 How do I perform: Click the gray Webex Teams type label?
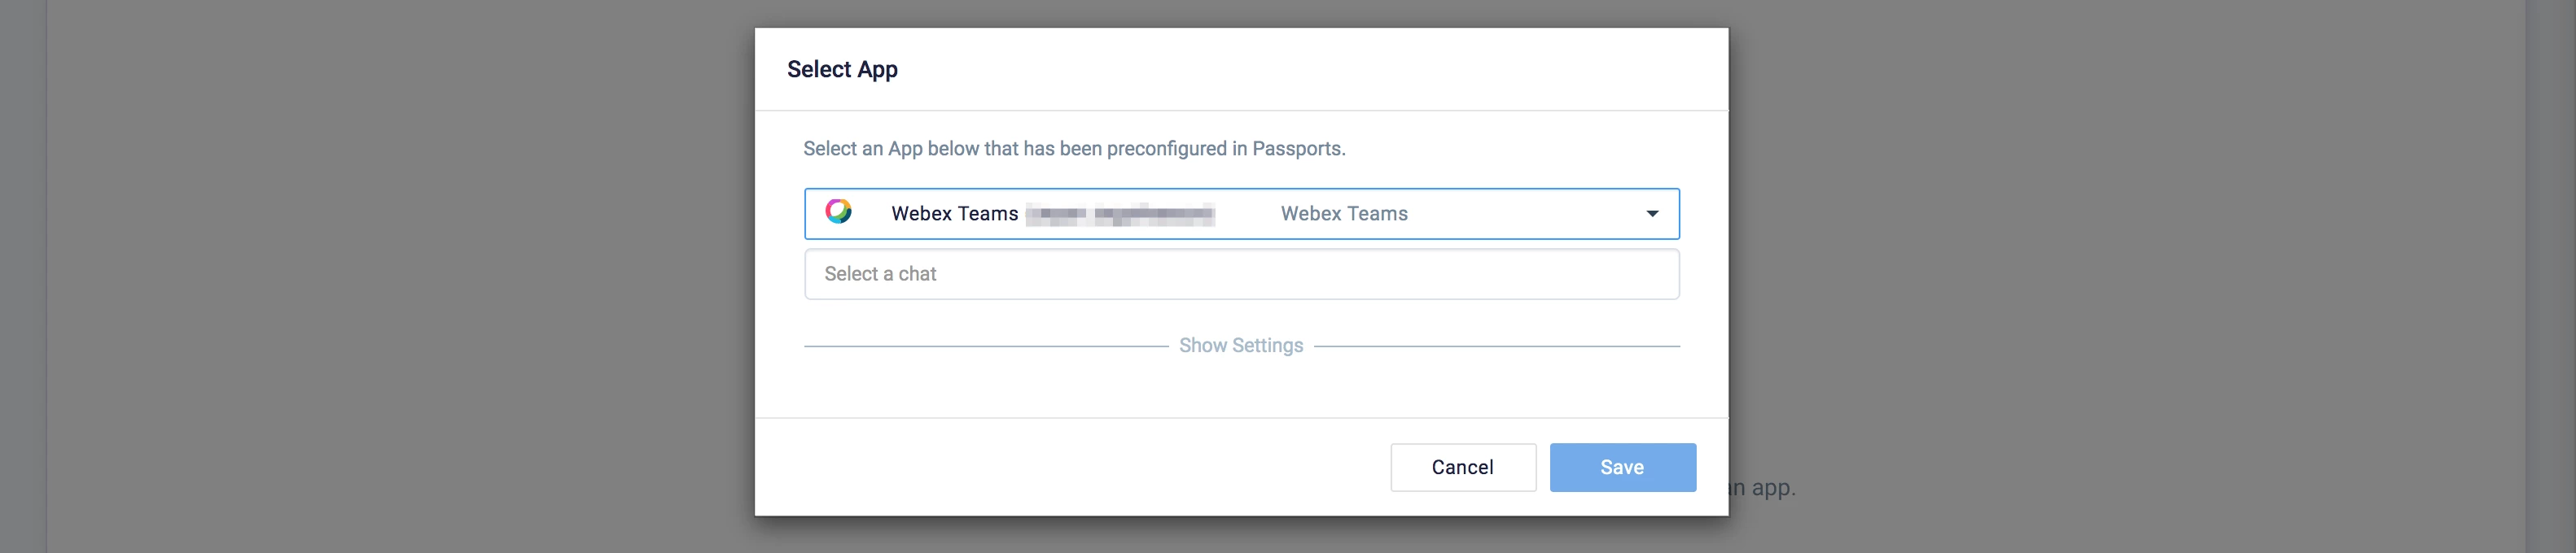click(1343, 214)
